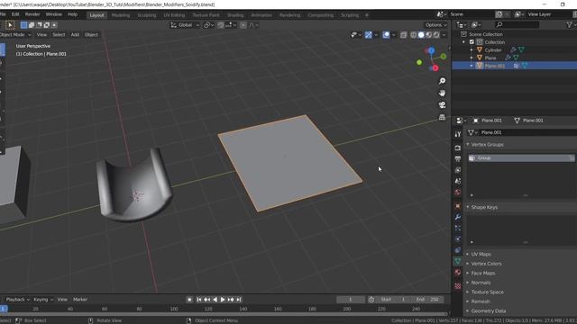577x324 pixels.
Task: Expand the Cylinder object in outliner
Action: 472,50
